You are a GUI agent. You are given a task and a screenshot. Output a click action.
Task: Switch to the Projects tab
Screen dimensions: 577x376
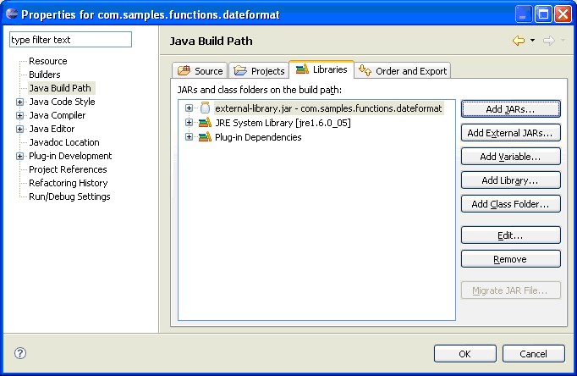point(259,71)
